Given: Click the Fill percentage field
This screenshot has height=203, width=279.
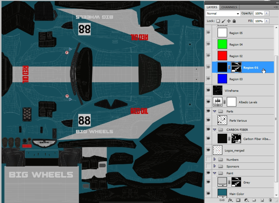Looking at the screenshot, I should (259, 21).
